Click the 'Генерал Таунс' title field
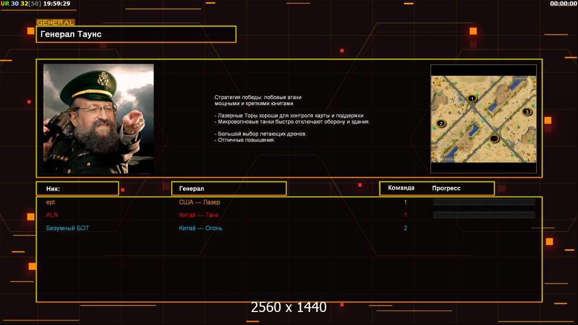The width and height of the screenshot is (578, 325). (136, 34)
